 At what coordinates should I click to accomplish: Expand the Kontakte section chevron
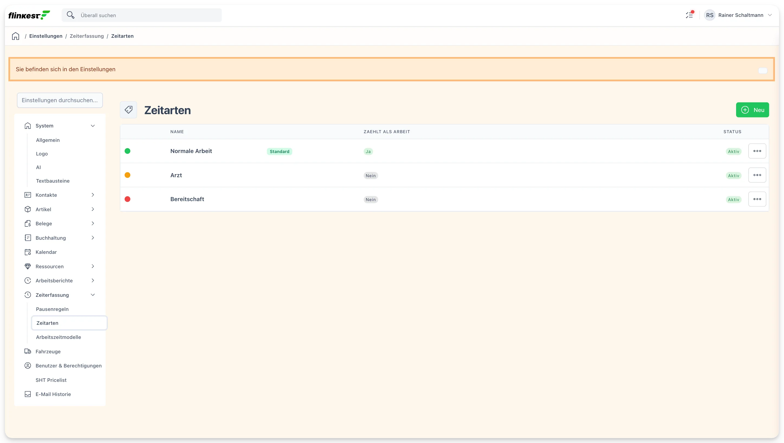[x=93, y=195]
